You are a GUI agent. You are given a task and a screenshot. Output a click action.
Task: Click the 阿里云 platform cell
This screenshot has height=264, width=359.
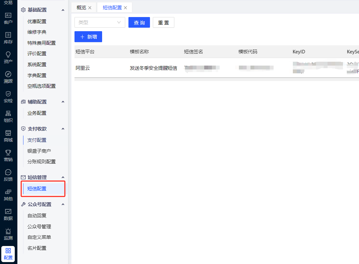83,68
